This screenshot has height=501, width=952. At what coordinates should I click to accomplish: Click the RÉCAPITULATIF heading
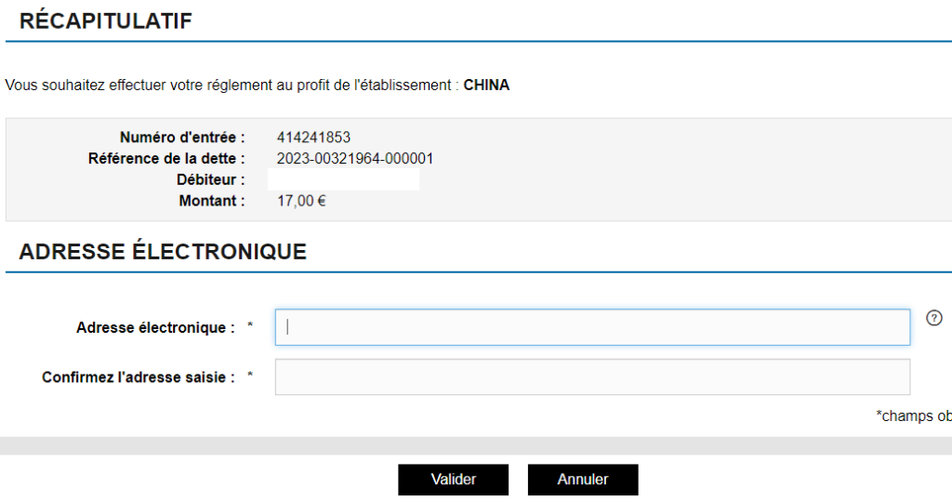click(x=105, y=21)
